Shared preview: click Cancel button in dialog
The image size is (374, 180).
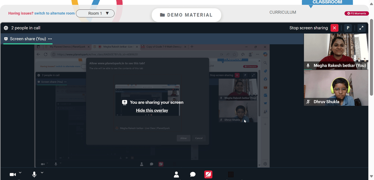(x=199, y=138)
